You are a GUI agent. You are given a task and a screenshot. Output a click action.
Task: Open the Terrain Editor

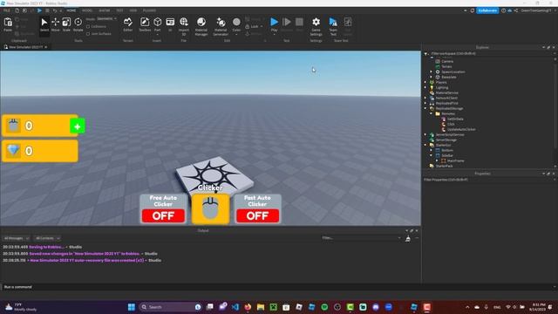(128, 25)
